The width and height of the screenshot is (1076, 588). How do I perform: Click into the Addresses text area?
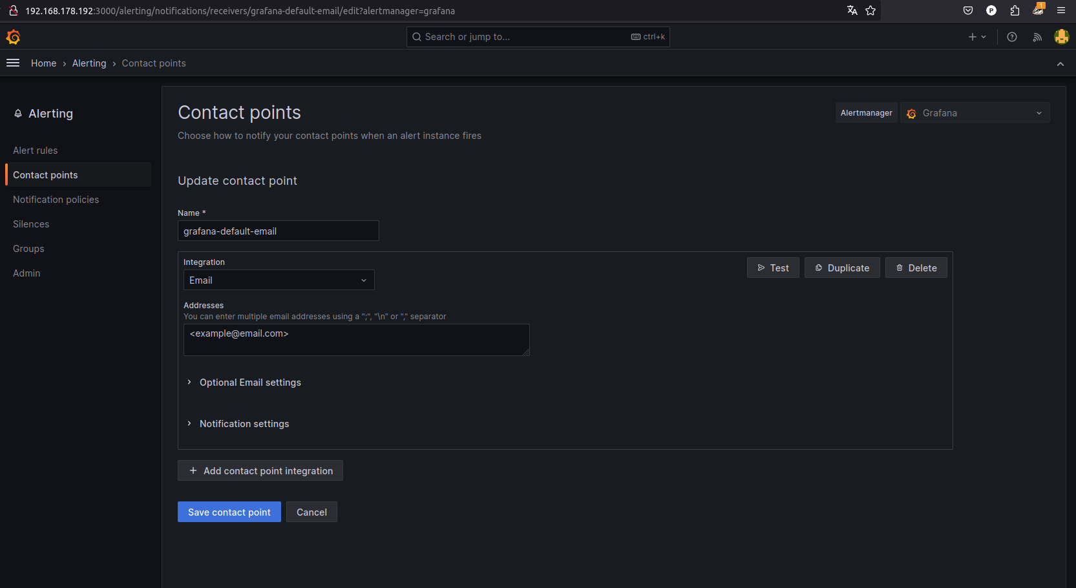(356, 340)
